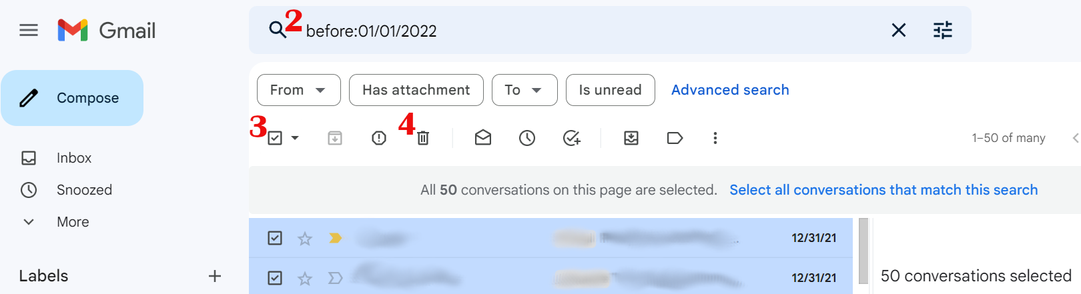
Task: Select all conversations that match this search
Action: point(883,190)
